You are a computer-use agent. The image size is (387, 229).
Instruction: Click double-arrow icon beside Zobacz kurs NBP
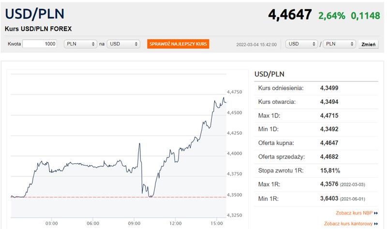375,213
